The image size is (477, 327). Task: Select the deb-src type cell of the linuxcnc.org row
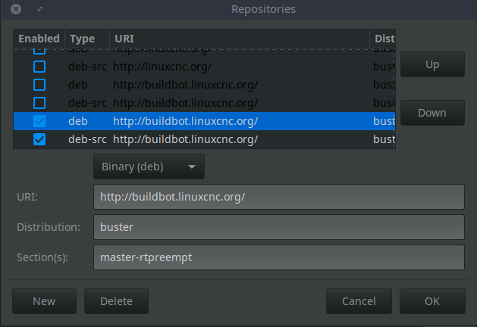coord(87,67)
